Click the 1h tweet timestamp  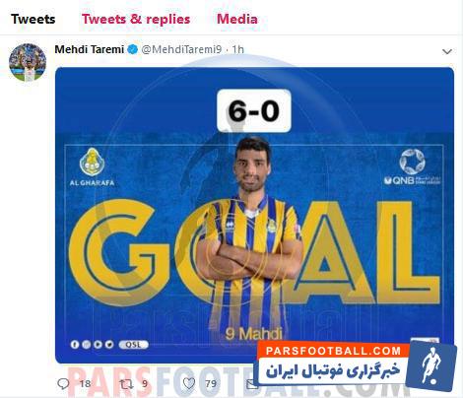(238, 49)
